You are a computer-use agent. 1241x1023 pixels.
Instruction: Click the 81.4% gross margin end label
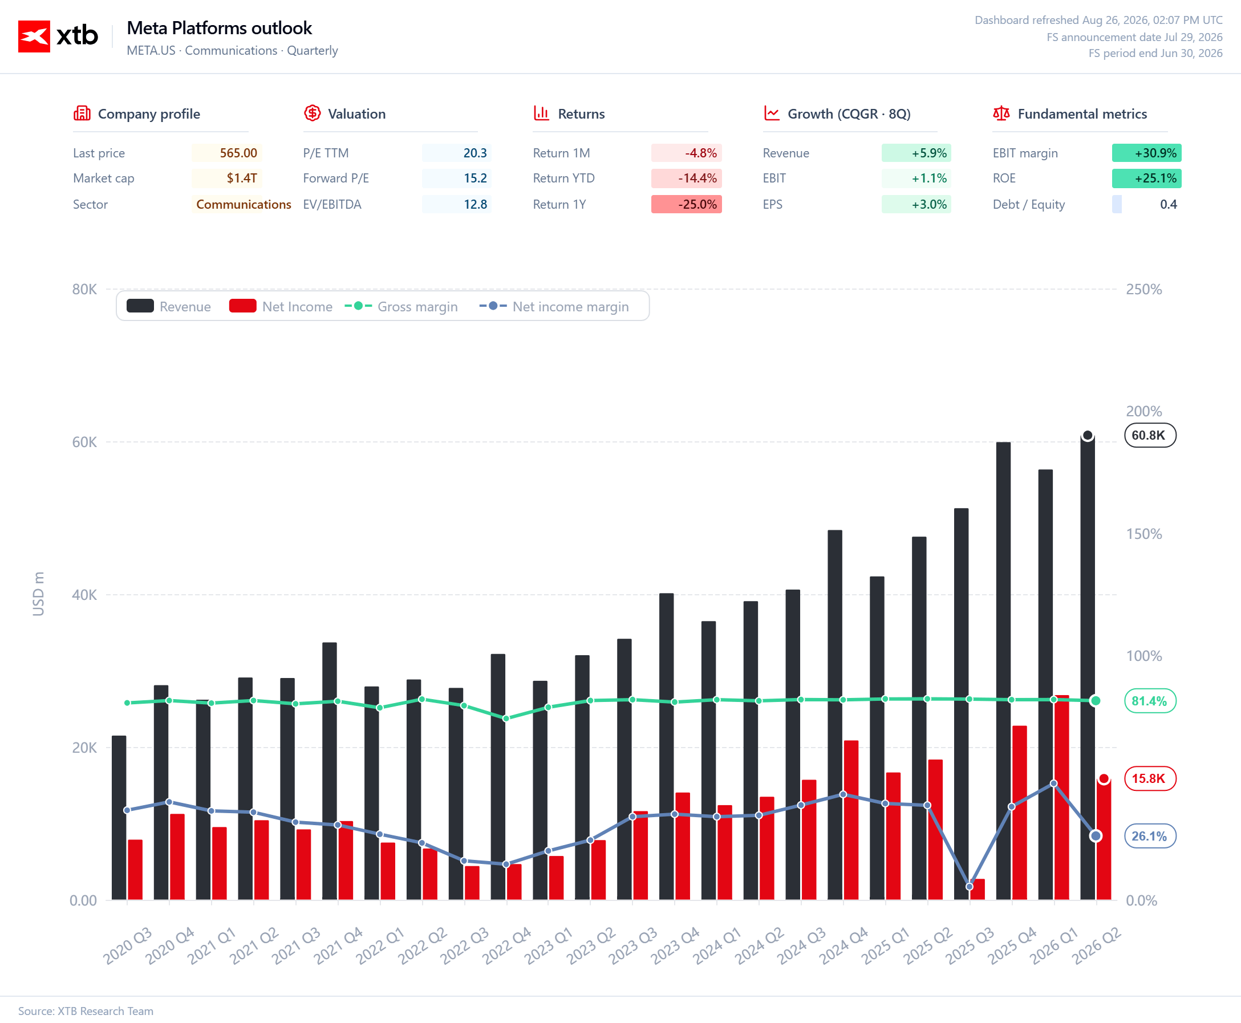[x=1150, y=701]
